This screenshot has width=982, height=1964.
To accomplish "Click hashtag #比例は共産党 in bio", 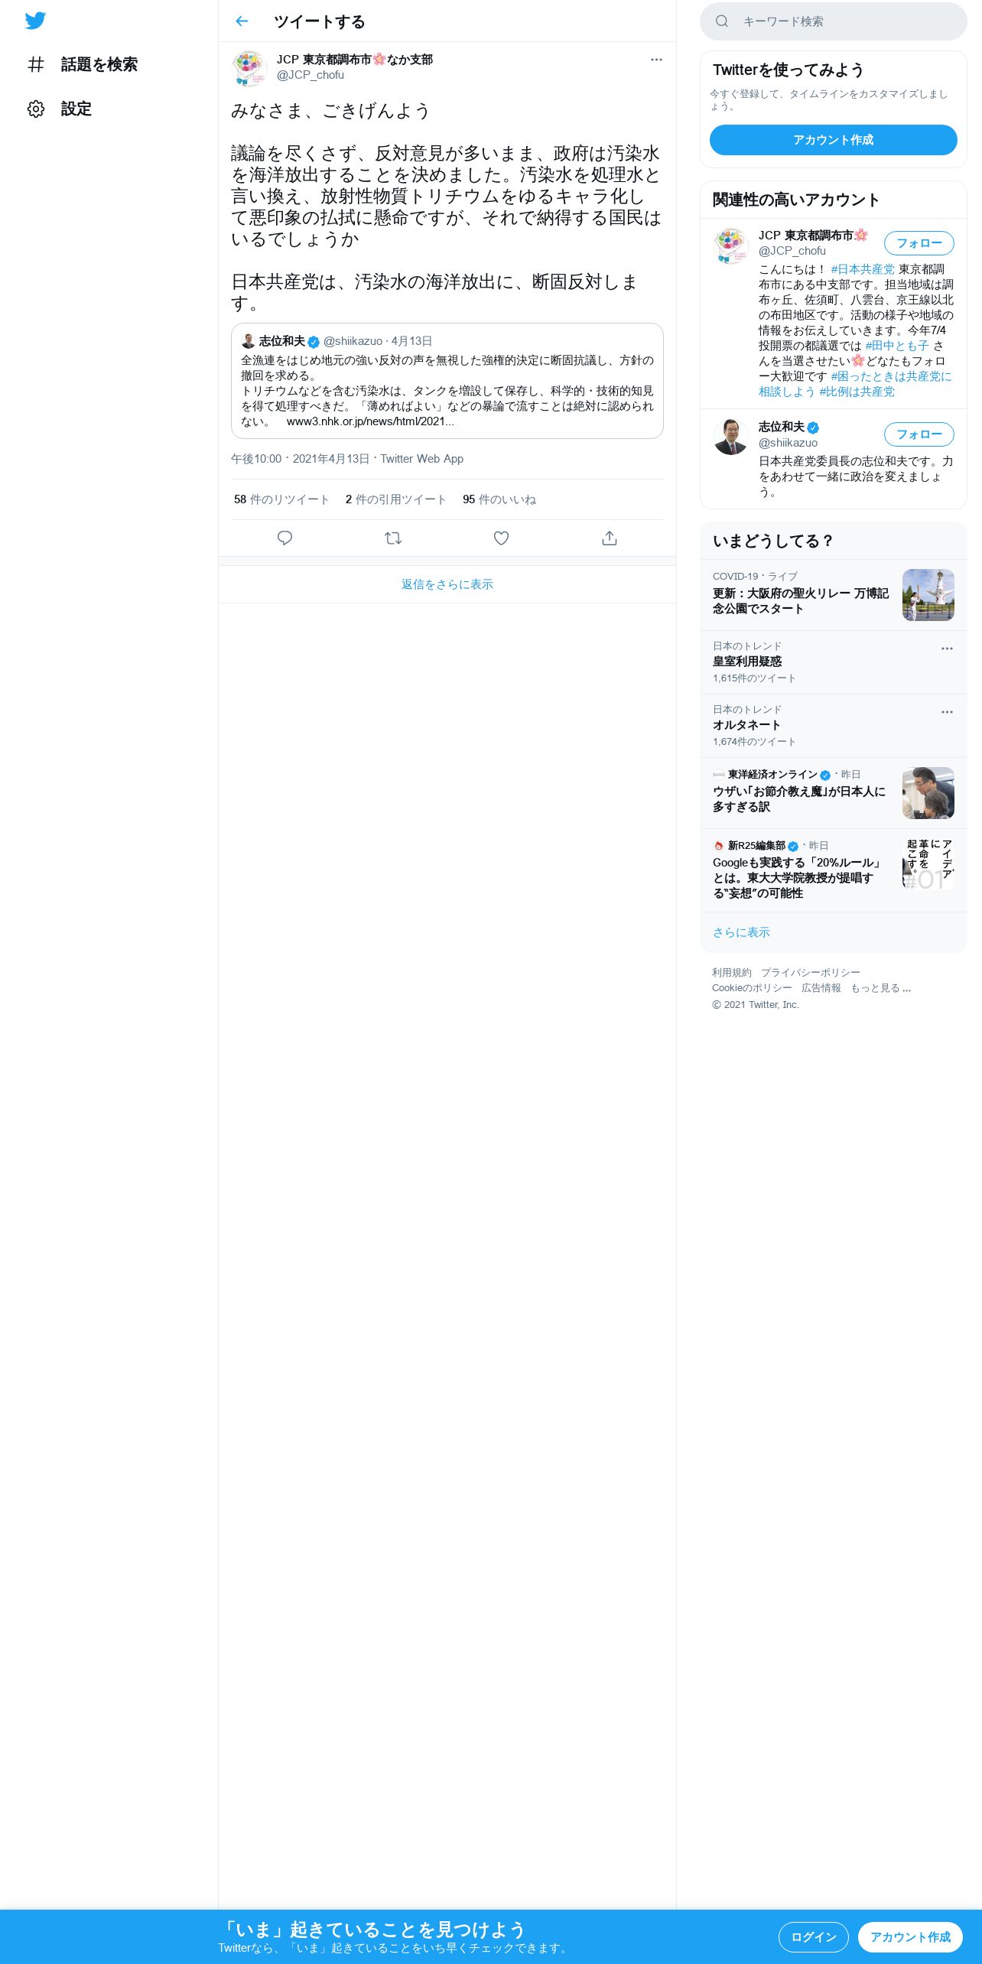I will (x=857, y=392).
